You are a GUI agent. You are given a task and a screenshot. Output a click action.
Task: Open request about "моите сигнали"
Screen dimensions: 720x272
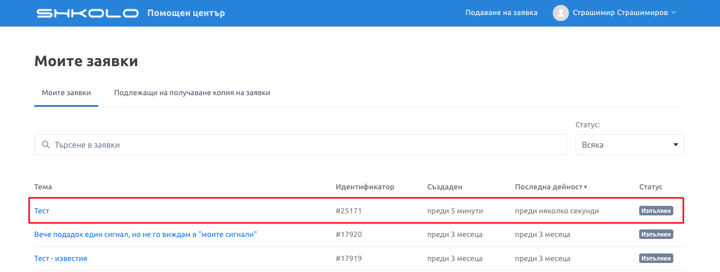click(x=146, y=234)
